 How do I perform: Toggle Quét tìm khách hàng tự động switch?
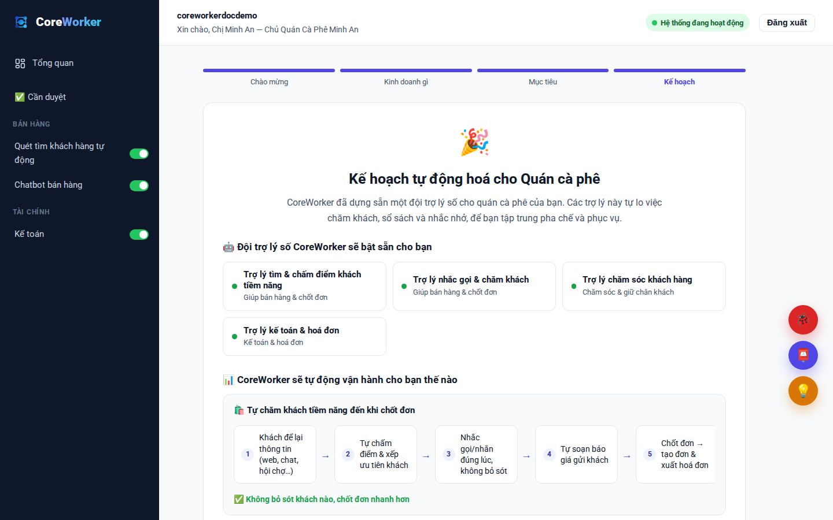(x=139, y=154)
